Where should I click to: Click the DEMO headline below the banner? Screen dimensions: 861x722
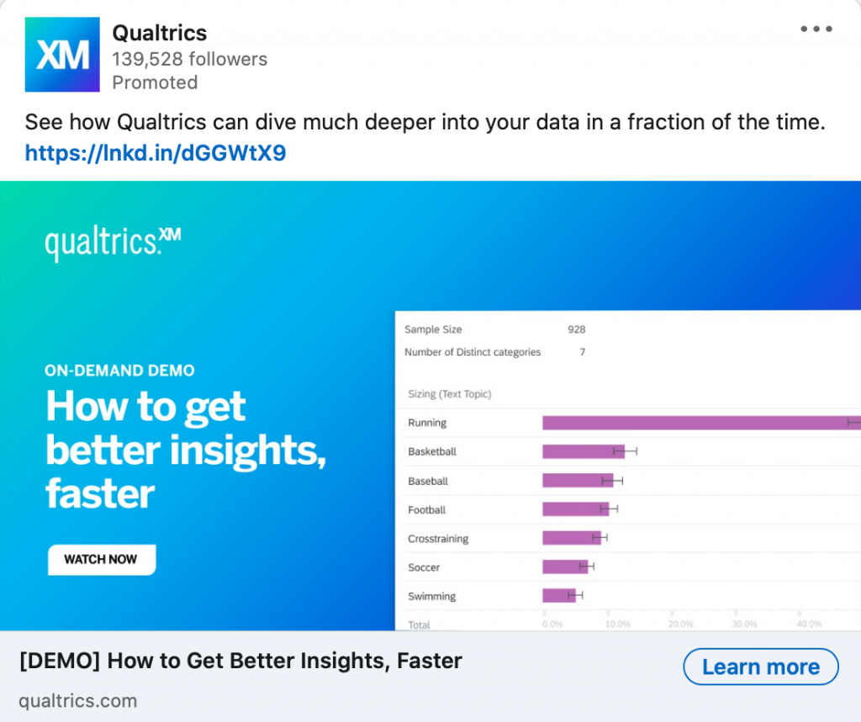[240, 661]
